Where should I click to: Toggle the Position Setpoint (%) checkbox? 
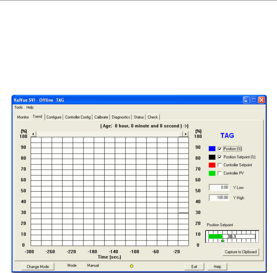220,157
